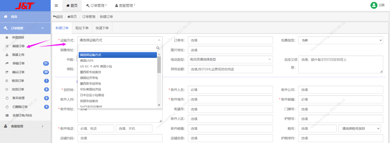Click the home icon beside 首页 in the sidebar
The image size is (390, 143).
[x=6, y=17]
